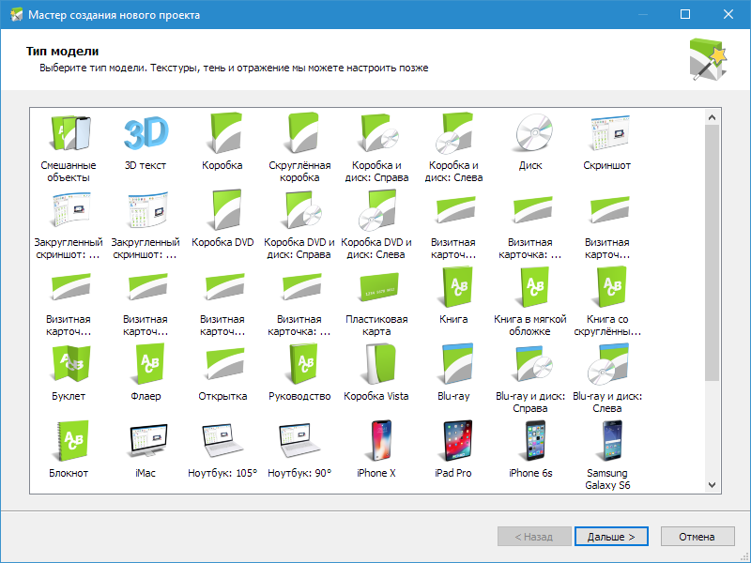The image size is (751, 563).
Task: Select the 3D текст model icon
Action: pos(146,134)
